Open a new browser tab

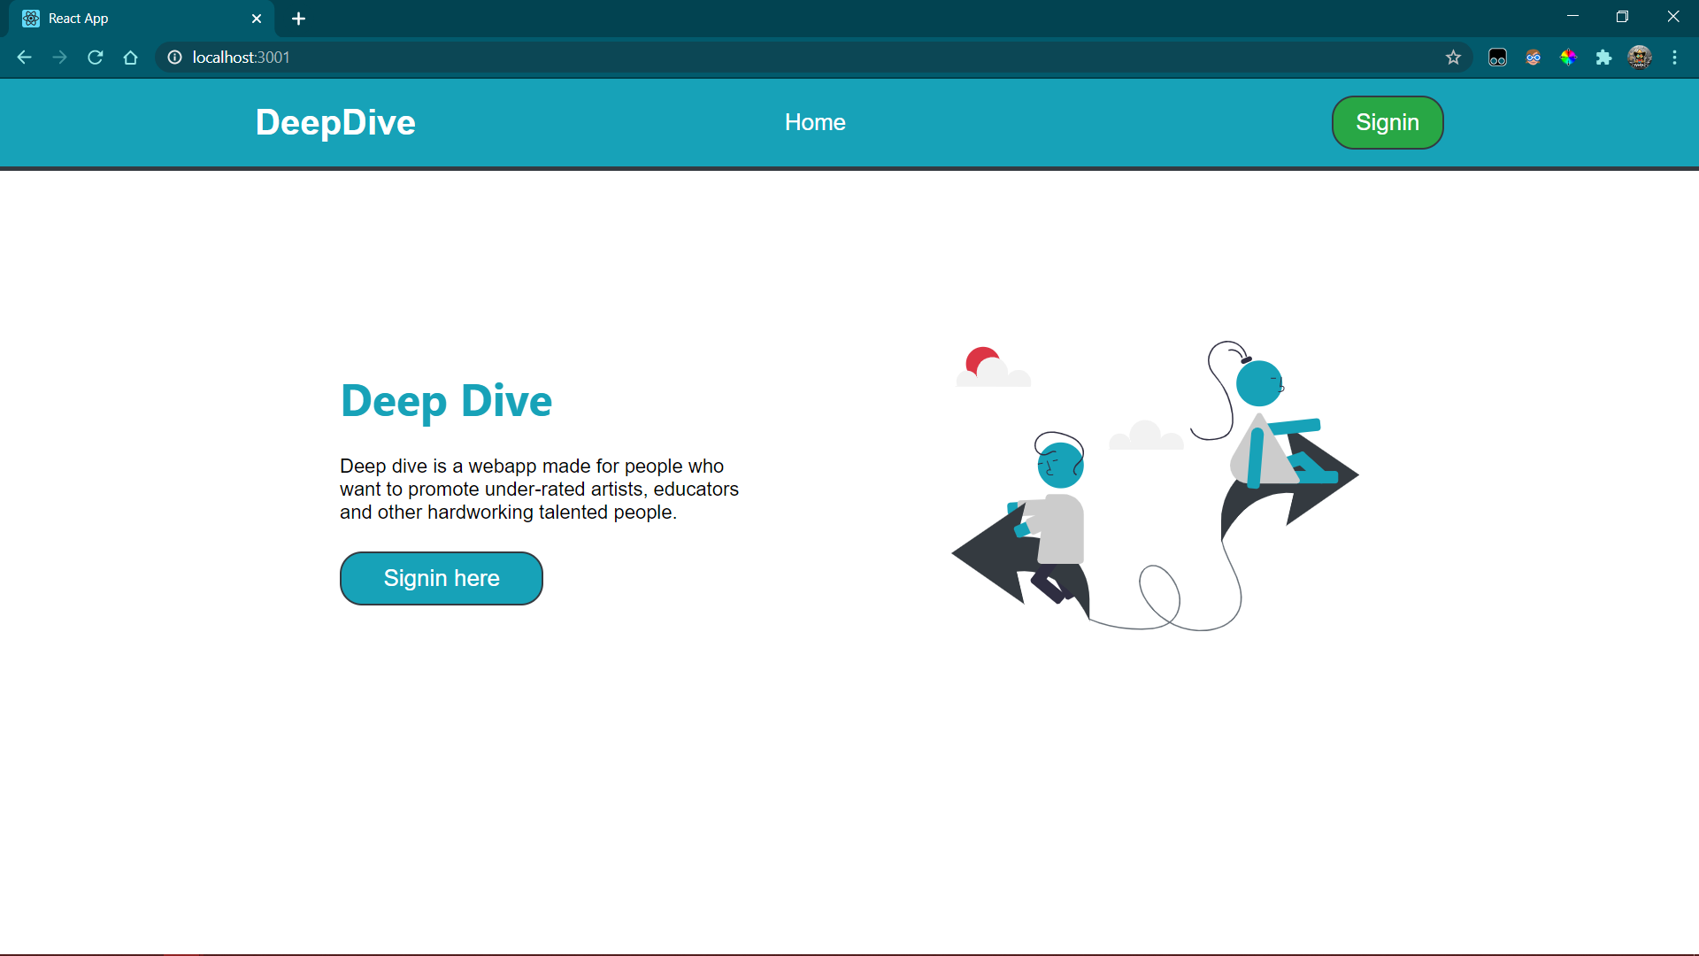coord(298,19)
